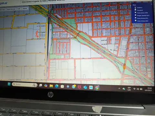Open McAfee antivirus taskbar icon
The image size is (155, 116).
[79, 87]
